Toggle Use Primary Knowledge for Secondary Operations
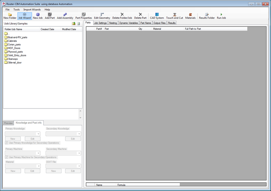271x191 pixels. click(x=7, y=143)
